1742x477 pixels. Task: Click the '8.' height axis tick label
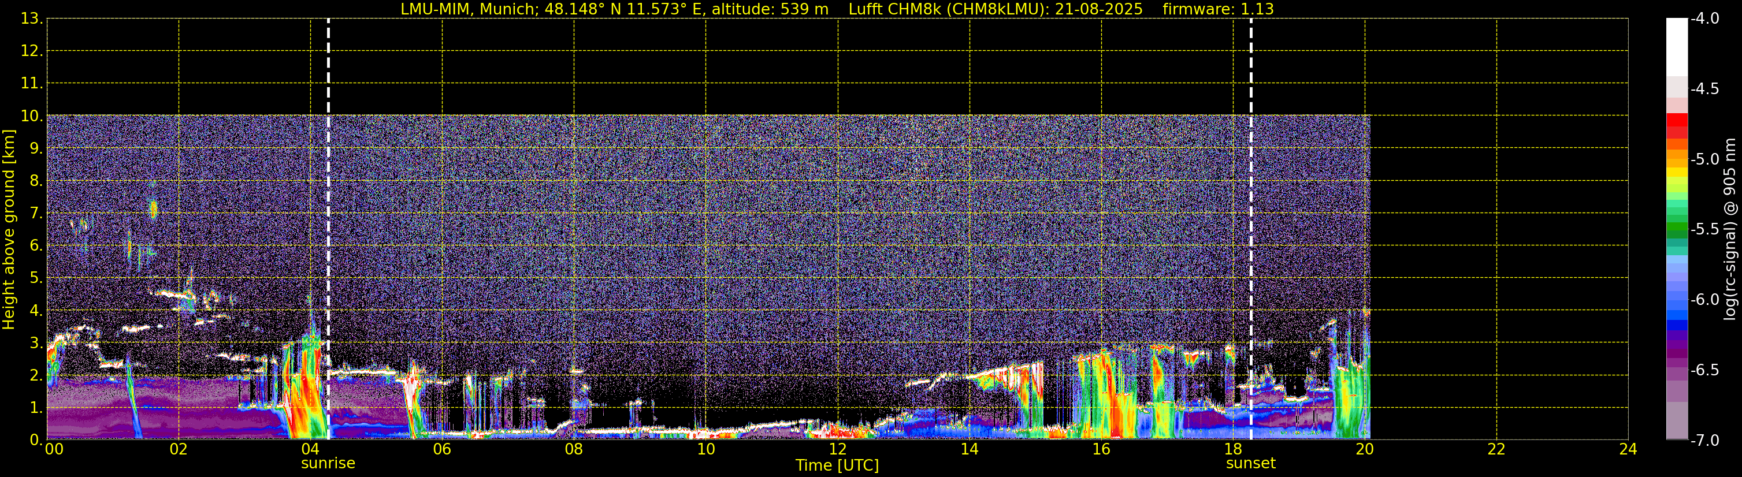[x=36, y=181]
